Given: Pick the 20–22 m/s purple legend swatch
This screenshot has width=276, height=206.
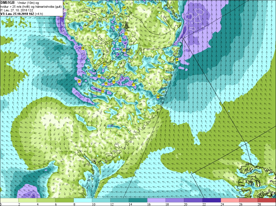Looking at the screenshot, I should click(193, 200).
